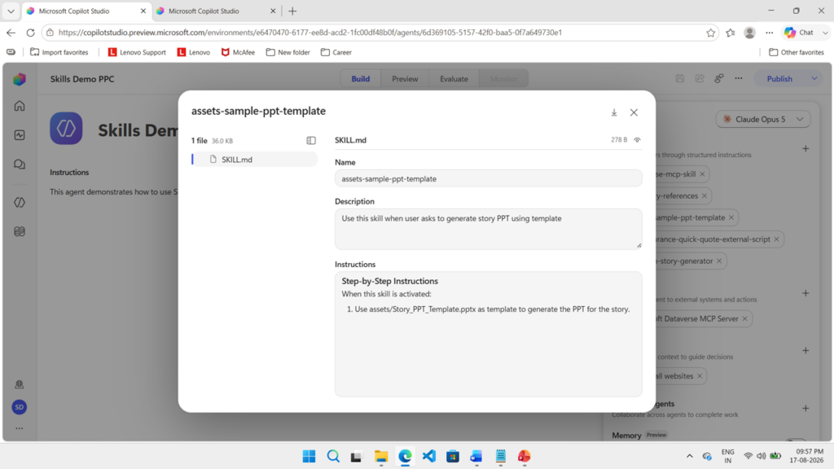This screenshot has width=834, height=469.
Task: Expand the Publish dropdown arrow
Action: [814, 79]
